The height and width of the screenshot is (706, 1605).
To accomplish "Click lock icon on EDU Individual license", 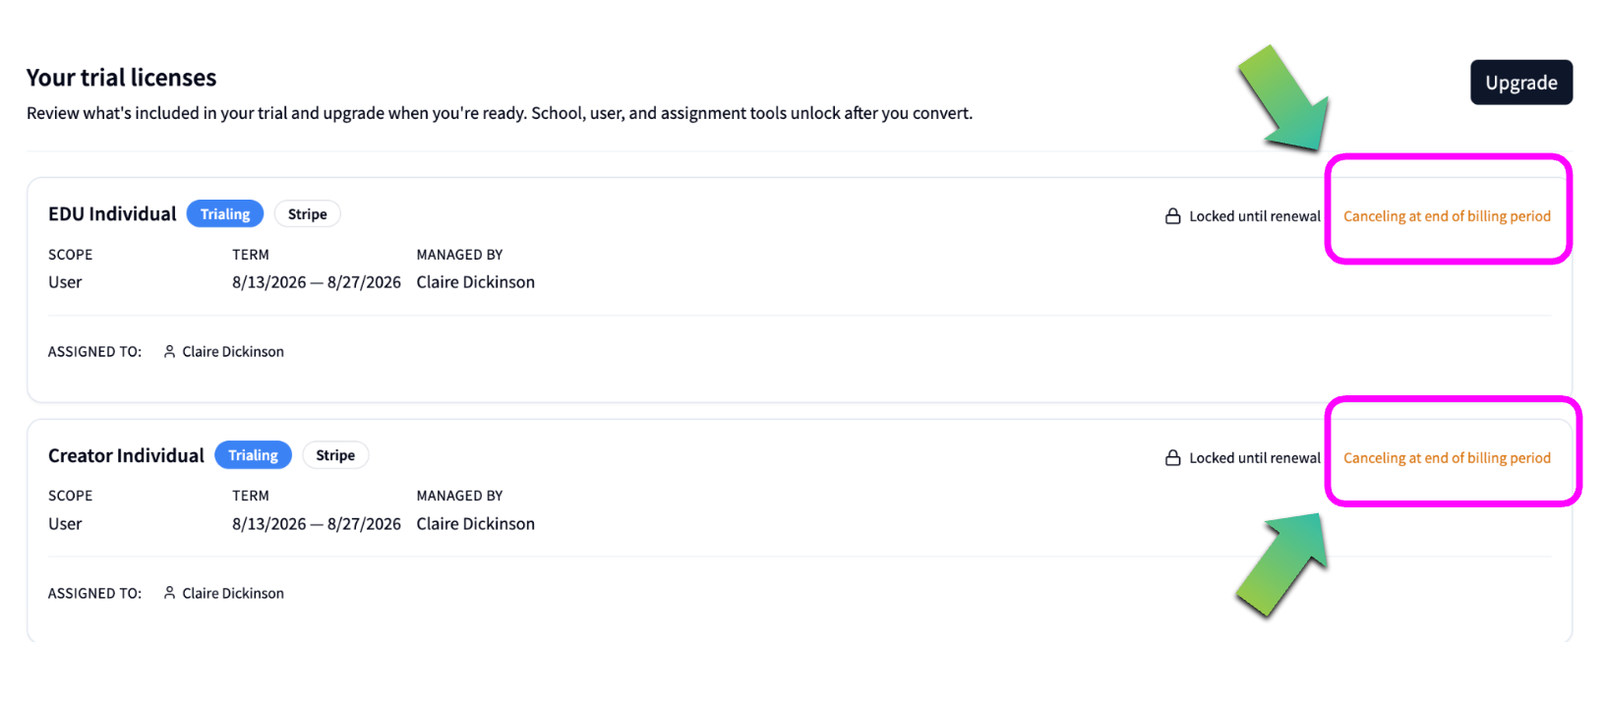I will click(1172, 216).
